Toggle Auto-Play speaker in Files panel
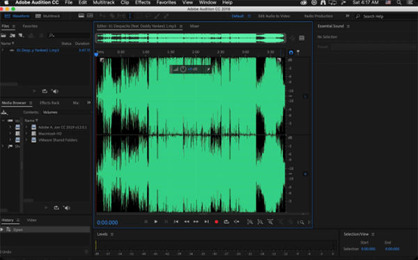 pos(55,91)
